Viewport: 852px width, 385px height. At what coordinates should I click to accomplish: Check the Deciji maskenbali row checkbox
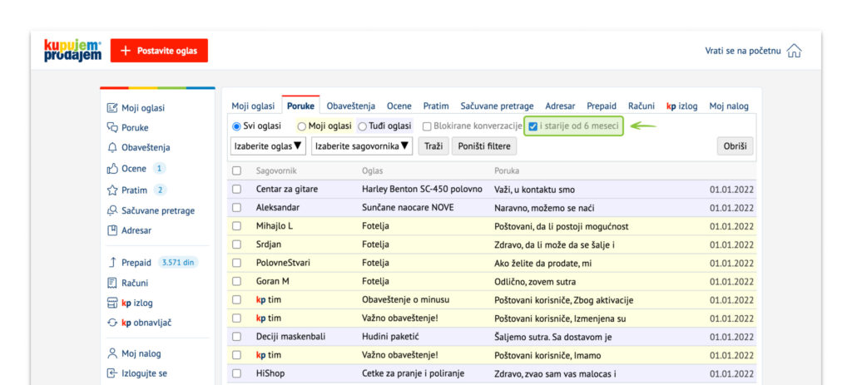point(236,337)
